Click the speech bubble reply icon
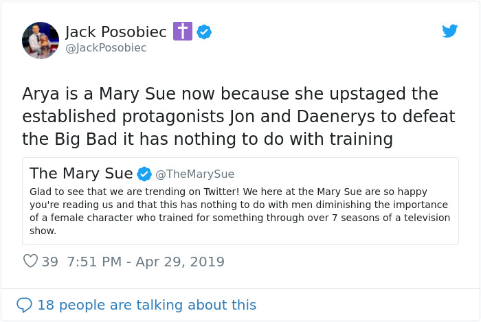 [25, 304]
